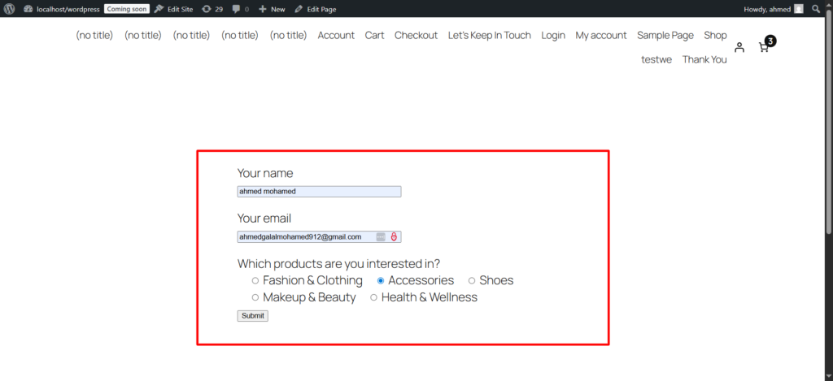The height and width of the screenshot is (381, 833).
Task: Select the Makeup & Beauty radio option
Action: tap(255, 298)
